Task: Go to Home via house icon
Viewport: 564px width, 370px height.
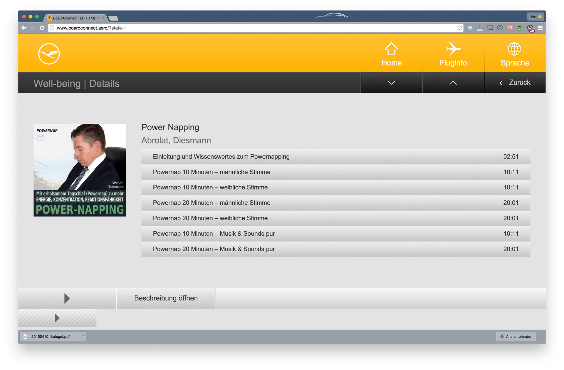Action: 392,53
